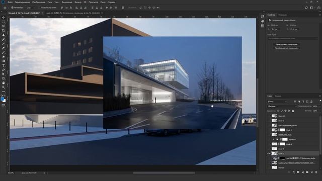Show the Слой 4 layer visibility
The image size is (322, 181).
pos(268,149)
